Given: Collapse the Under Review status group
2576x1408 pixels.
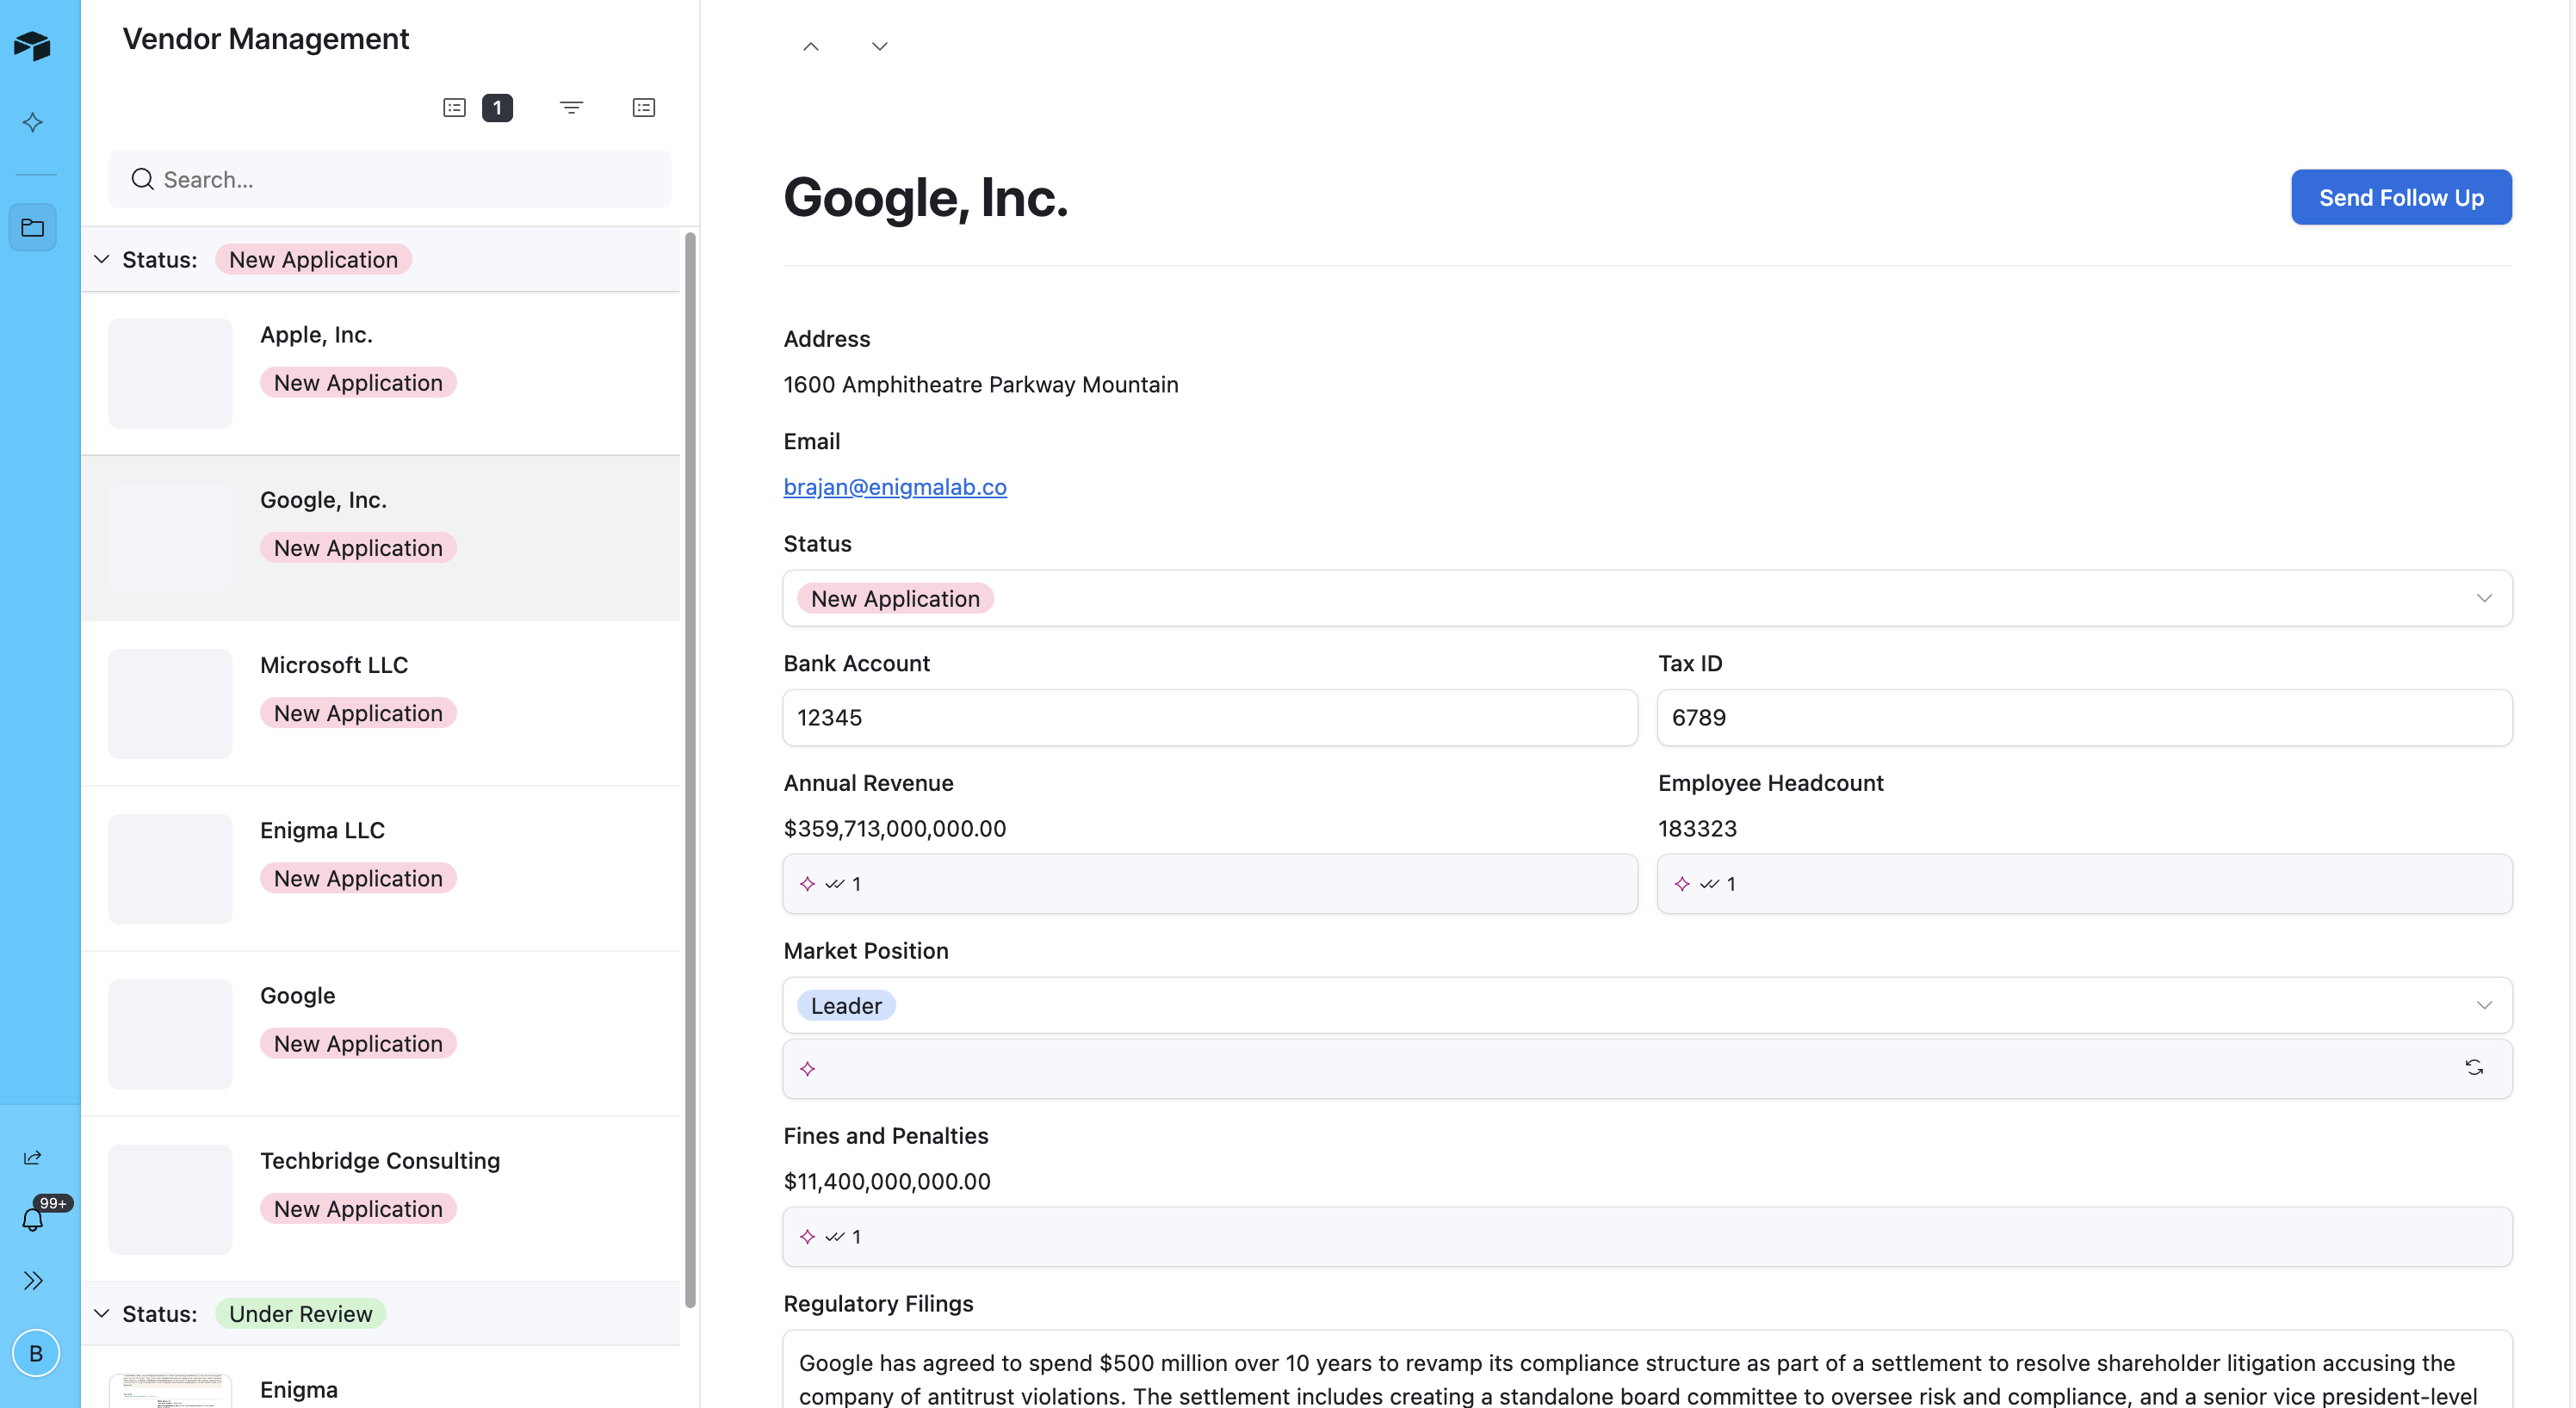Looking at the screenshot, I should point(102,1313).
